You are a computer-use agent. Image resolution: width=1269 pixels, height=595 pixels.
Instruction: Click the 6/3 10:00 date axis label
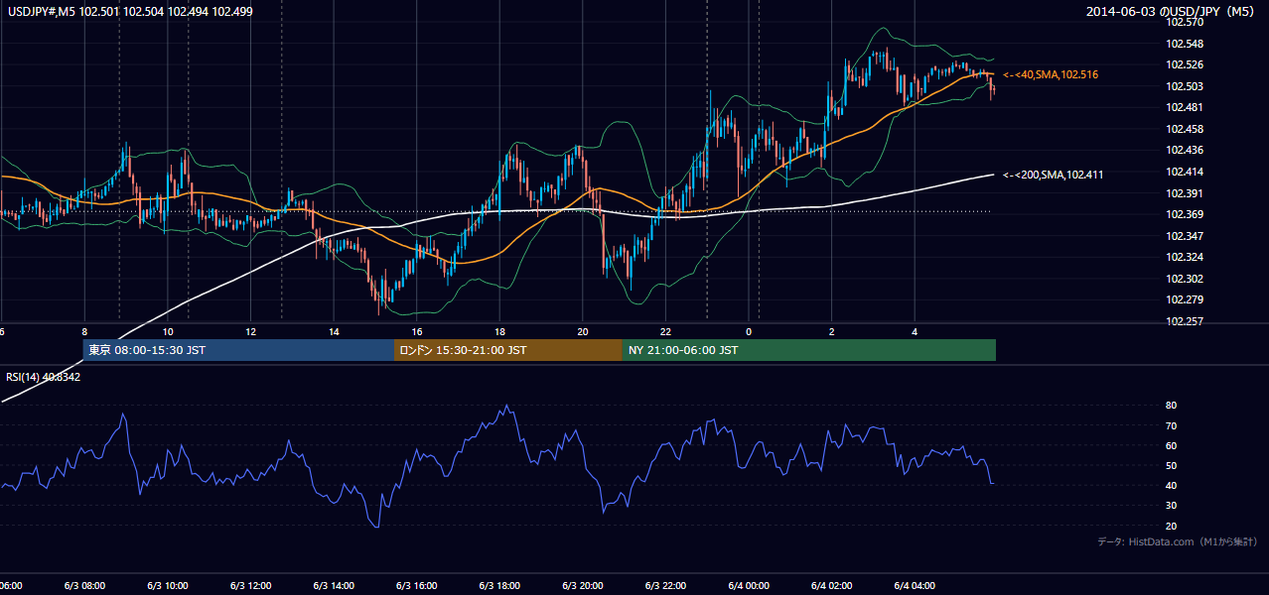click(167, 585)
